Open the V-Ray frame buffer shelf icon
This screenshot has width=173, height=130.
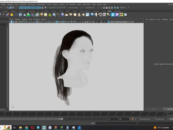pos(104,15)
